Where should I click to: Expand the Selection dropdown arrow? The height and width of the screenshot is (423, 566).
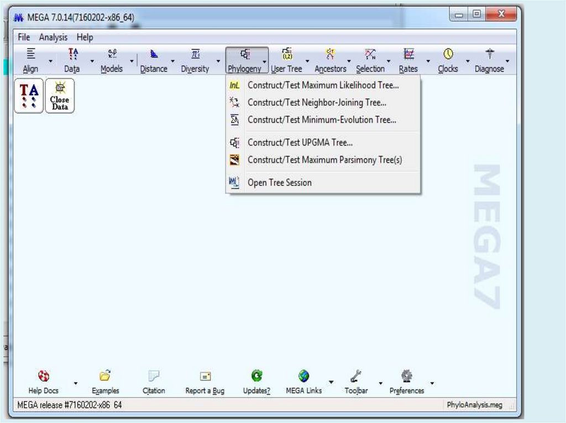389,61
